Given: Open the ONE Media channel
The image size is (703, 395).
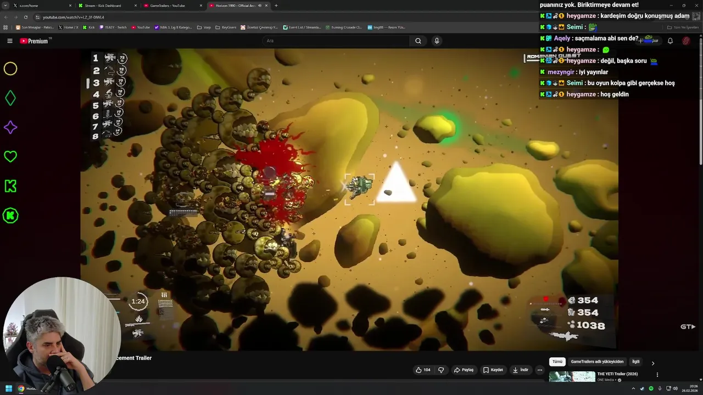Looking at the screenshot, I should click(x=607, y=380).
